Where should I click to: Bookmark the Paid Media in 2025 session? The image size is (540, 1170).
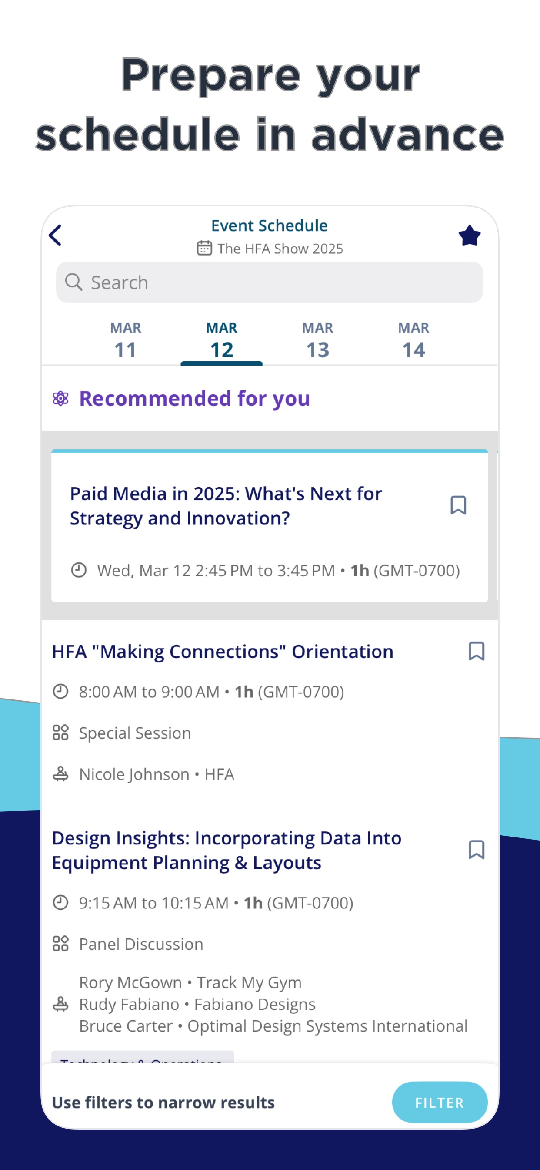[458, 505]
